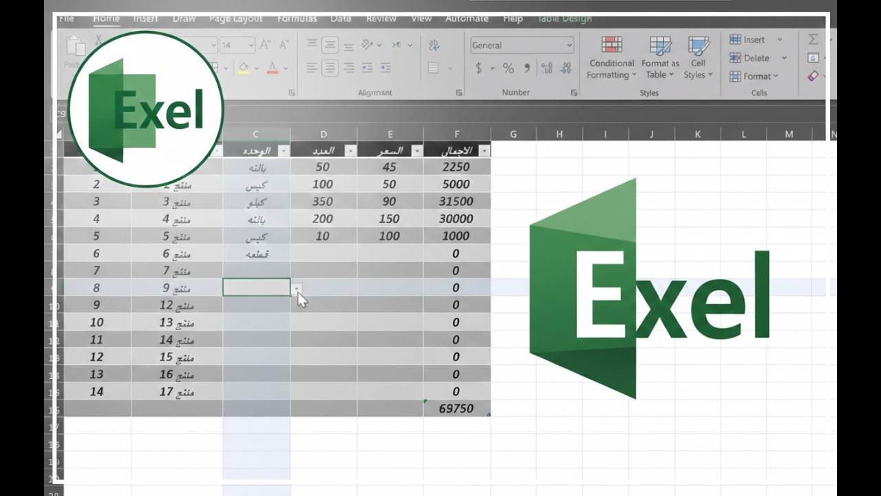Apply Comma Style format
This screenshot has height=496, width=881.
pyautogui.click(x=527, y=68)
